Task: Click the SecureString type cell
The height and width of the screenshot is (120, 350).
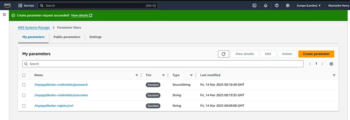Action: click(x=181, y=85)
